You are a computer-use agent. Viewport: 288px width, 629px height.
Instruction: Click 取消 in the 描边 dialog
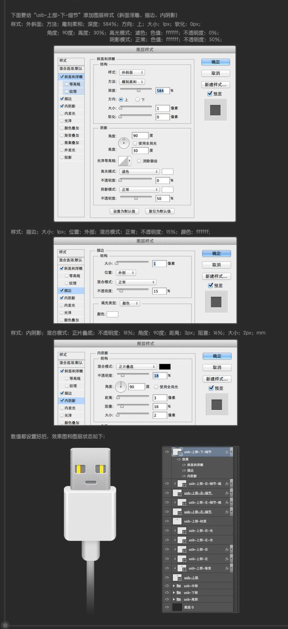[x=216, y=265]
